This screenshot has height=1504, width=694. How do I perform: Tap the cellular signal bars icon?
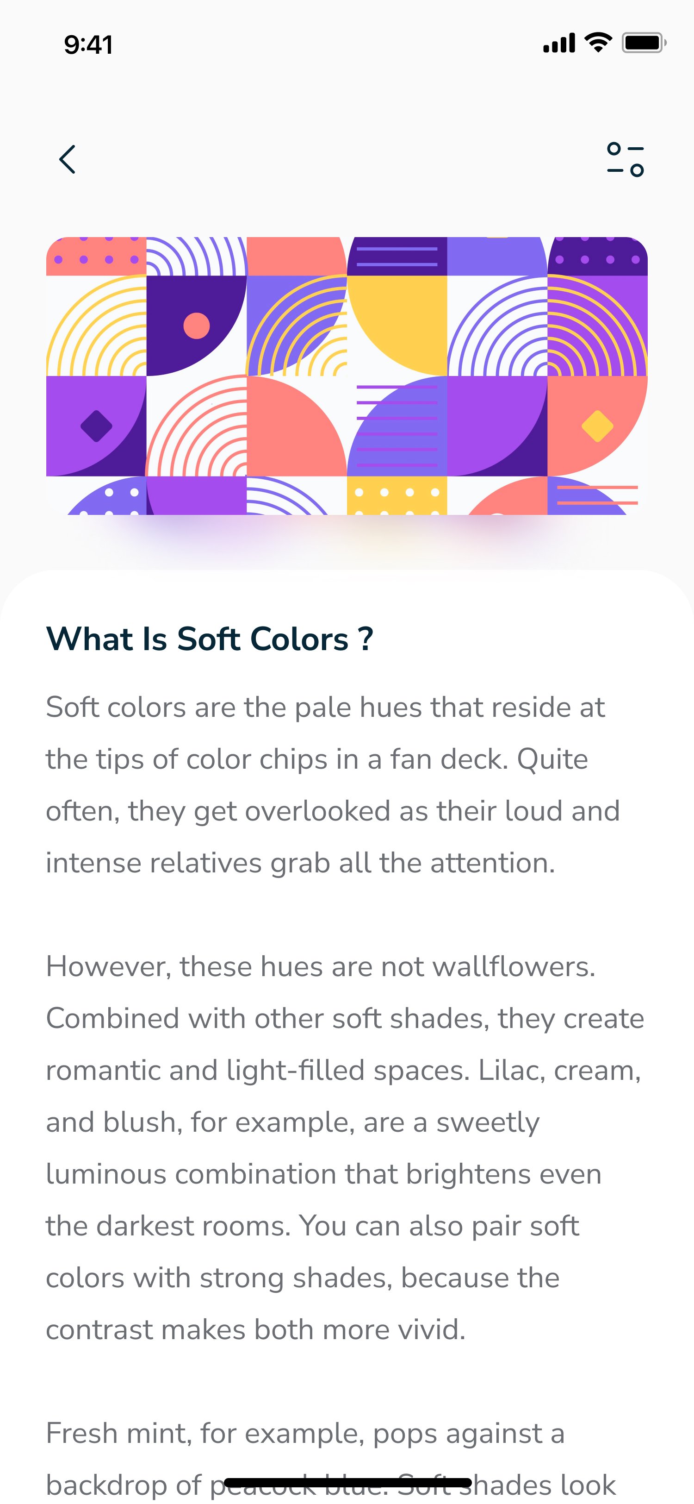[559, 43]
